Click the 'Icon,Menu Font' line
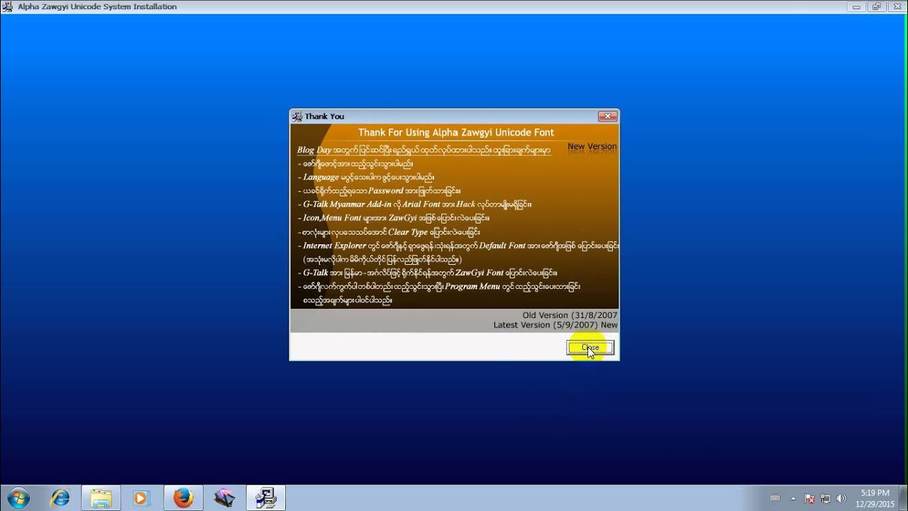The width and height of the screenshot is (908, 511). (394, 218)
